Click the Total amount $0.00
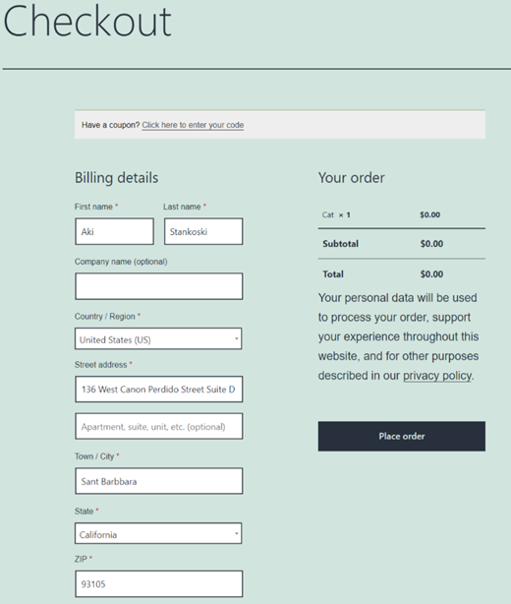This screenshot has width=511, height=604. tap(431, 274)
